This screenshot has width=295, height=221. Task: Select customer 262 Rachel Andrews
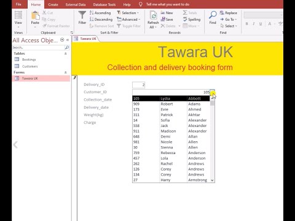point(171,164)
